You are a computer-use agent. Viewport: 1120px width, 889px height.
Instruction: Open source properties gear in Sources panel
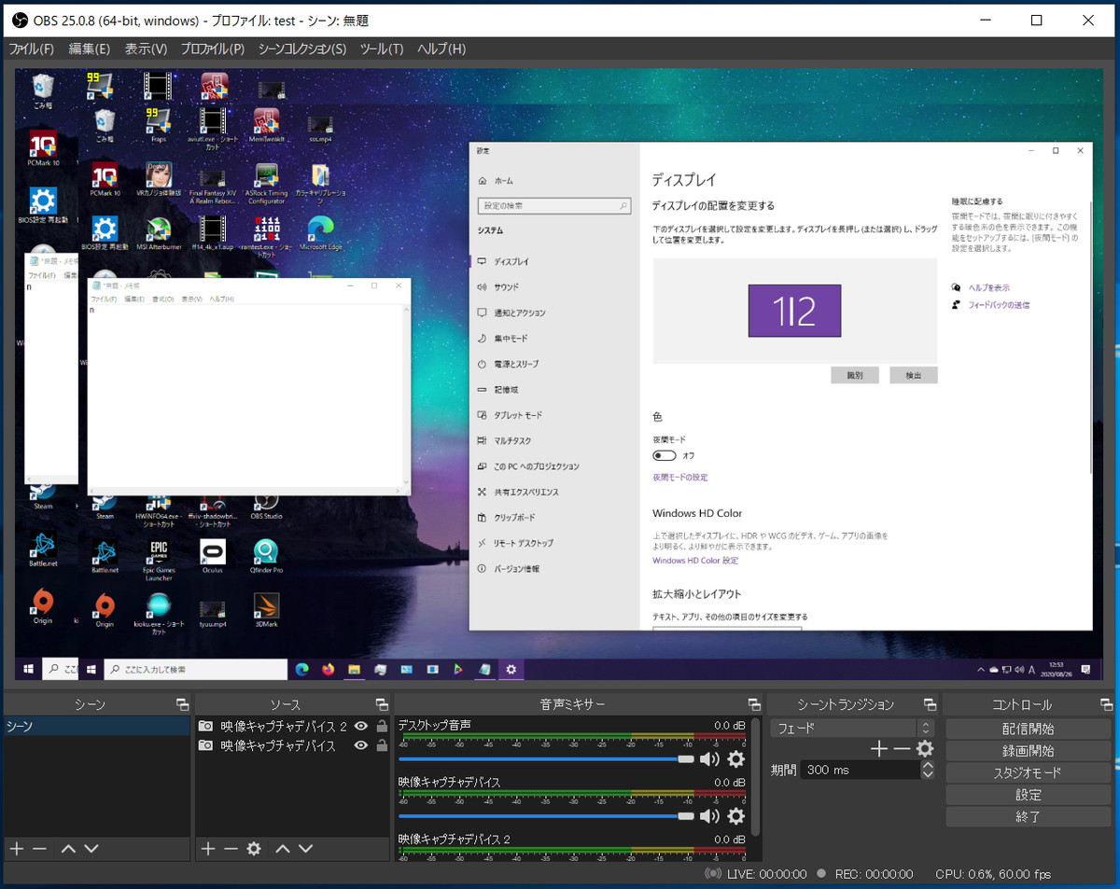pos(254,848)
